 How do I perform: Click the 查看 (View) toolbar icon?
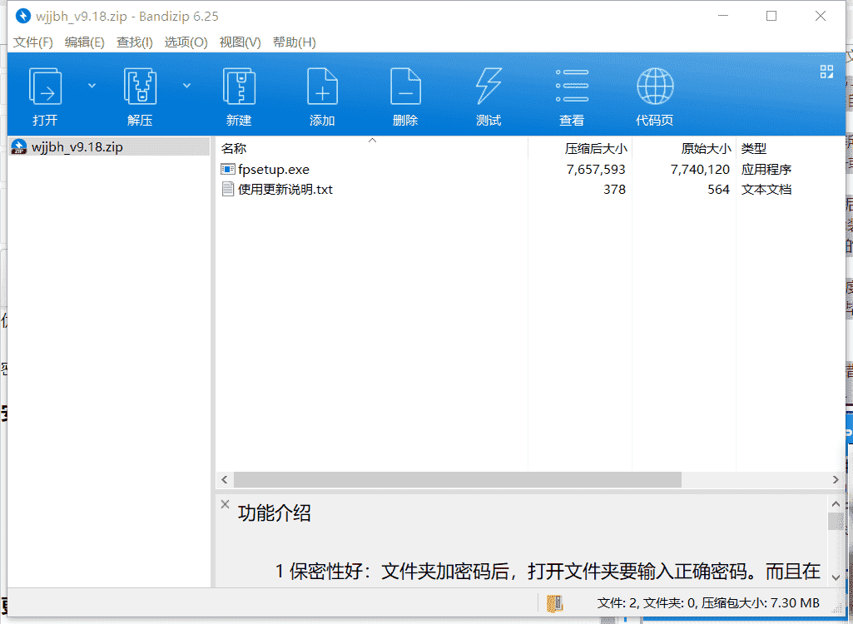click(x=572, y=87)
